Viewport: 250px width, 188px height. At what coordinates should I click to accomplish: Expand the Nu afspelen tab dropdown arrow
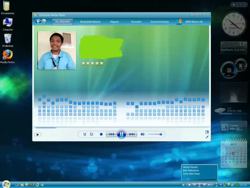point(63,24)
